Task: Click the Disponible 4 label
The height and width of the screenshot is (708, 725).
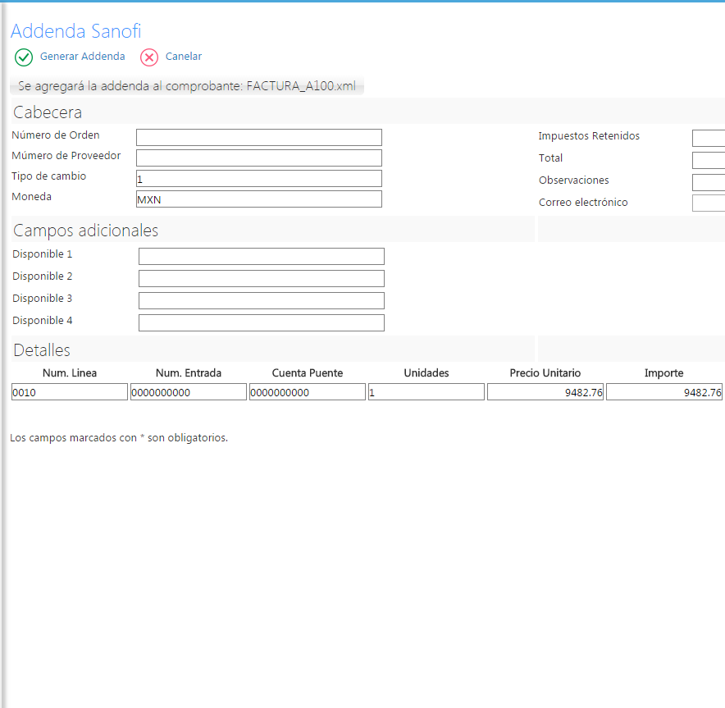Action: point(43,321)
